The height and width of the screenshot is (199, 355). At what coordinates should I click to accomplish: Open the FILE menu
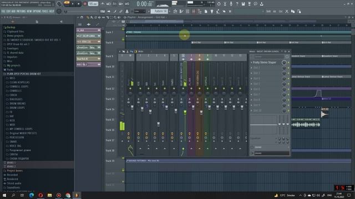click(x=3, y=11)
